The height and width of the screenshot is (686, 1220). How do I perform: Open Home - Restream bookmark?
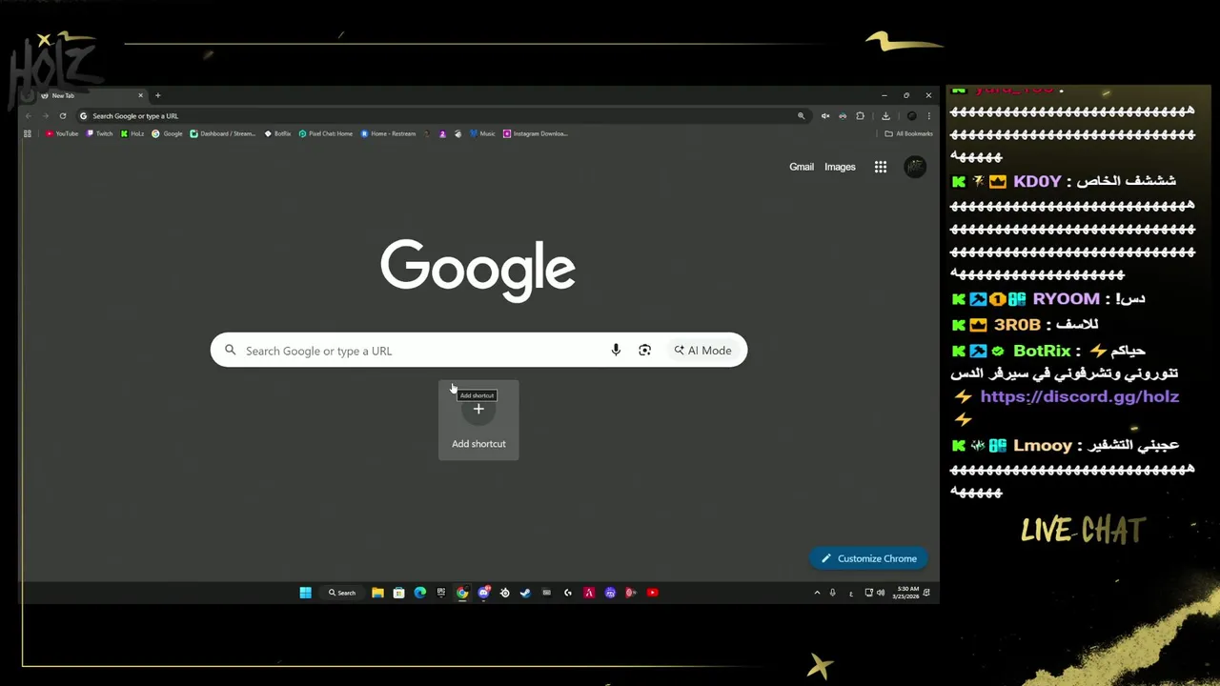coord(388,133)
